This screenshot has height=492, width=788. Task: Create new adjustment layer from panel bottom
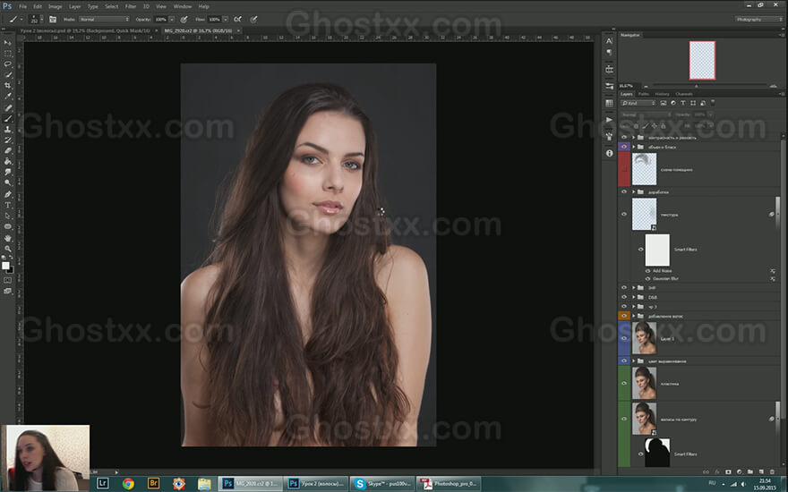(x=740, y=472)
